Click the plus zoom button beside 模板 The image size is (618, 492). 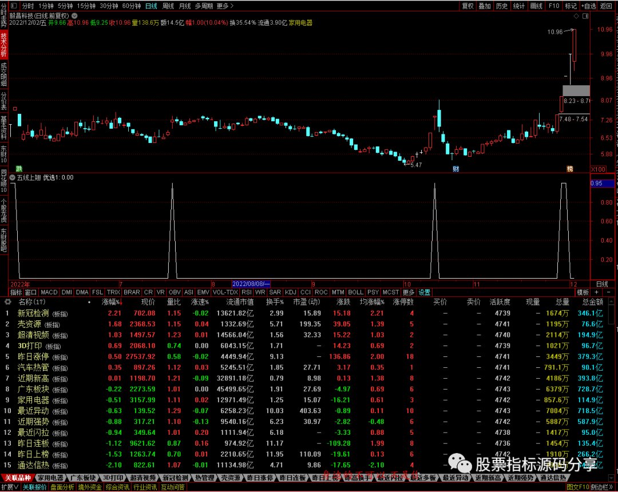597,292
